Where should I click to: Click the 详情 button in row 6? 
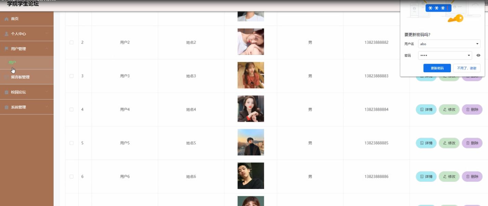tap(426, 177)
